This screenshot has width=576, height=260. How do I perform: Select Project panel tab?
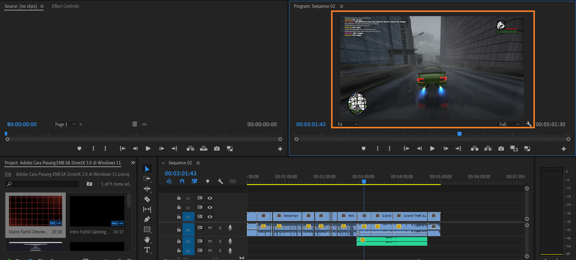point(63,163)
